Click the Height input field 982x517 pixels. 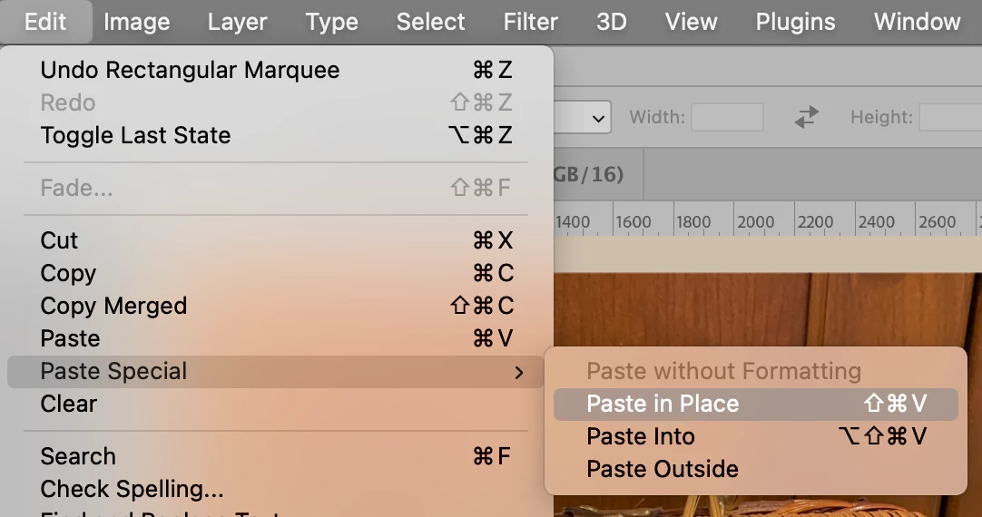click(x=949, y=117)
